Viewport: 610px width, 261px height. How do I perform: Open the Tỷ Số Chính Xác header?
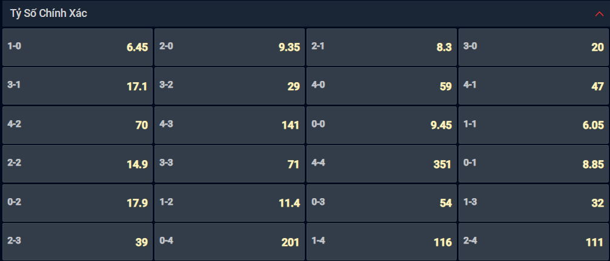coord(305,13)
